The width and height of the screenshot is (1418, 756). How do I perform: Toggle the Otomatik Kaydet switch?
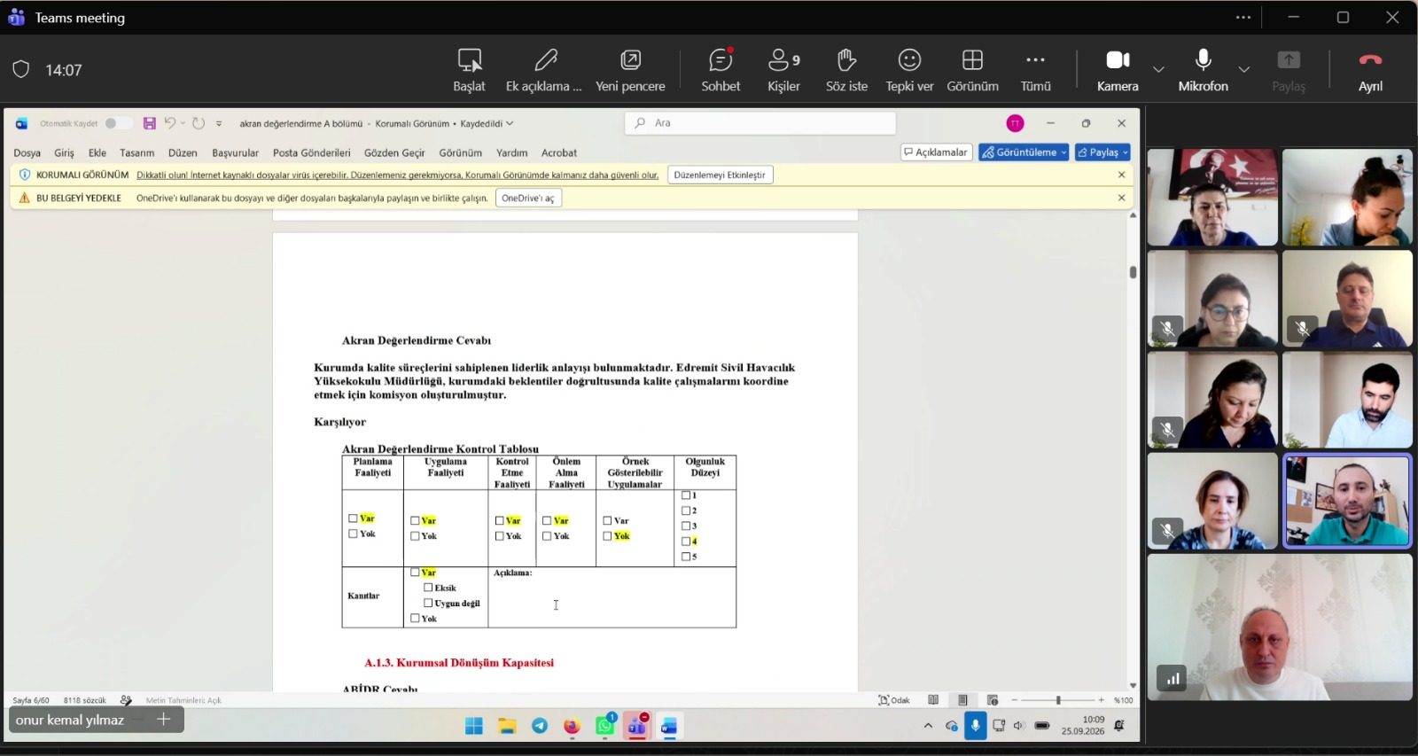[117, 123]
